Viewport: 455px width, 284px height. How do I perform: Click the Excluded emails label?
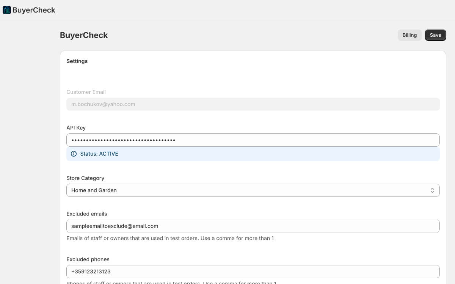tap(87, 214)
